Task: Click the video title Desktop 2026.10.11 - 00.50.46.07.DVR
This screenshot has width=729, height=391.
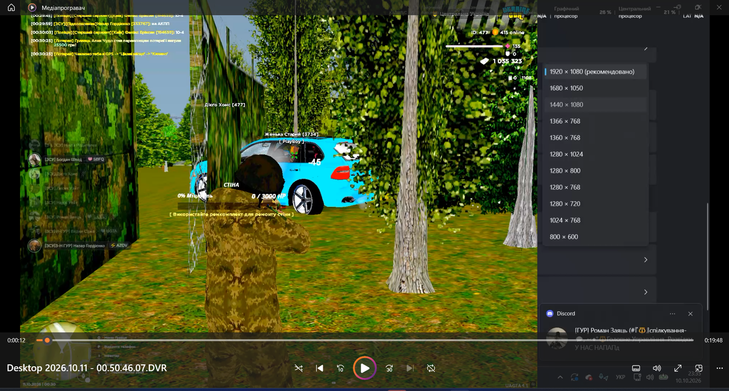Action: tap(87, 368)
